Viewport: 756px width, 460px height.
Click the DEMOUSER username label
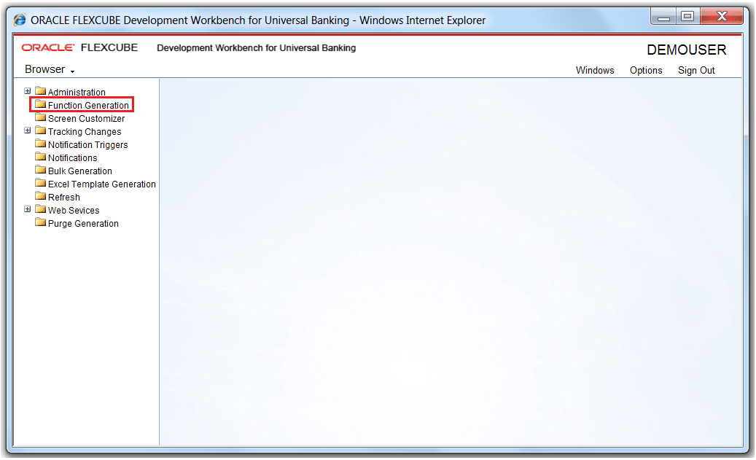click(x=687, y=50)
